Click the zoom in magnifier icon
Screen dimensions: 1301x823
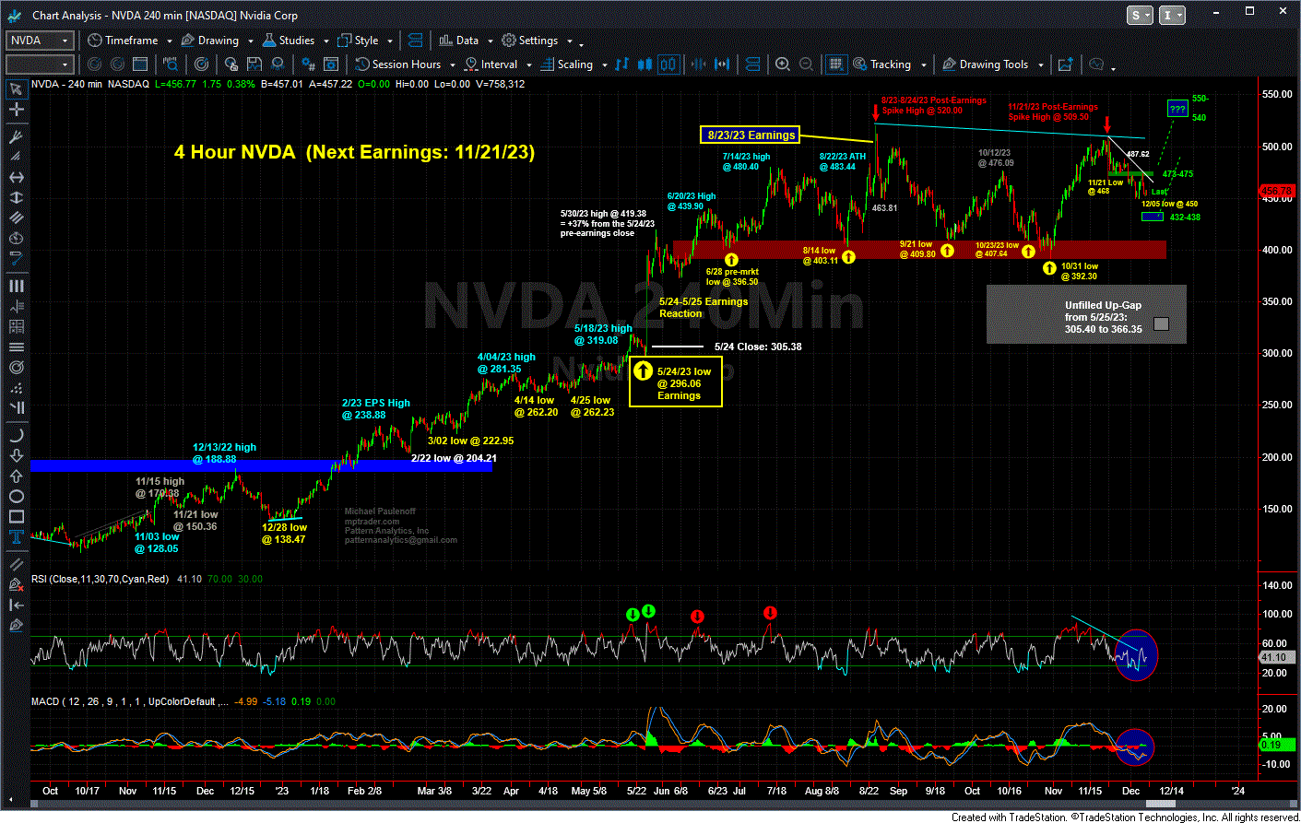[x=783, y=65]
